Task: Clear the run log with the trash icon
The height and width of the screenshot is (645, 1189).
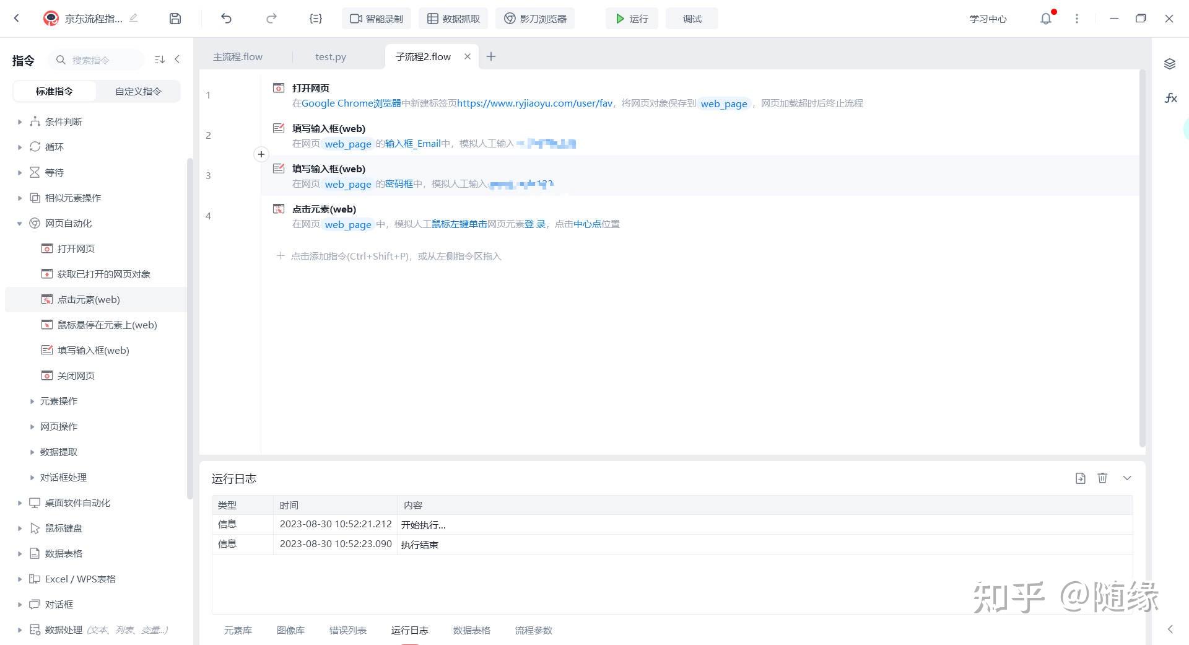Action: [x=1103, y=478]
